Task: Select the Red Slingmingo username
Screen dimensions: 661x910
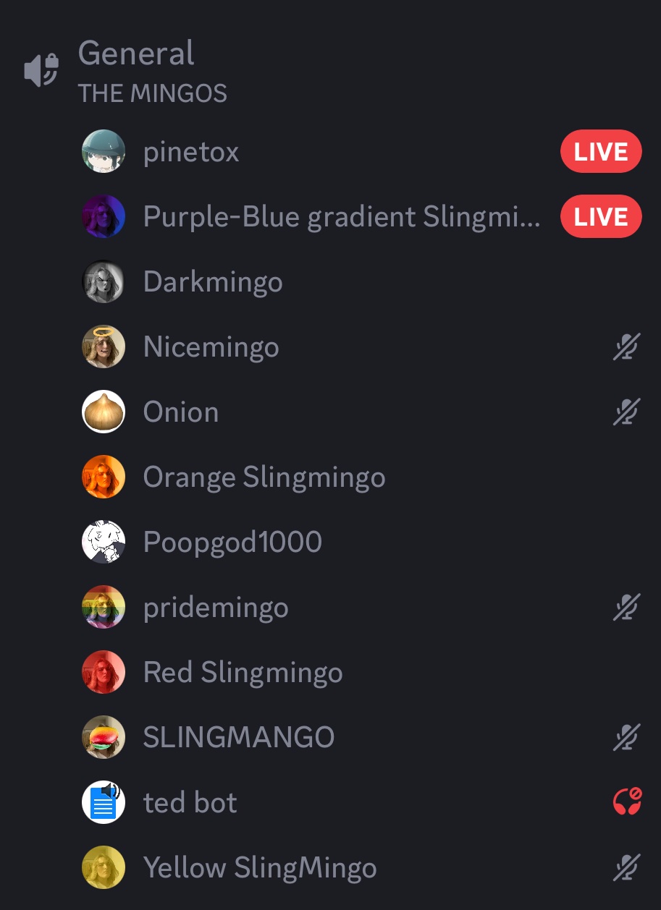Action: click(x=243, y=672)
